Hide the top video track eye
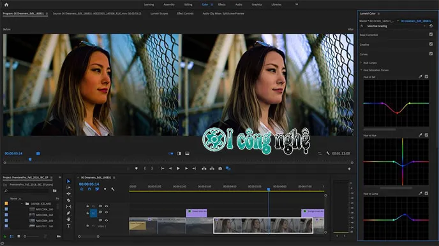Image resolution: width=439 pixels, height=246 pixels. (x=107, y=206)
